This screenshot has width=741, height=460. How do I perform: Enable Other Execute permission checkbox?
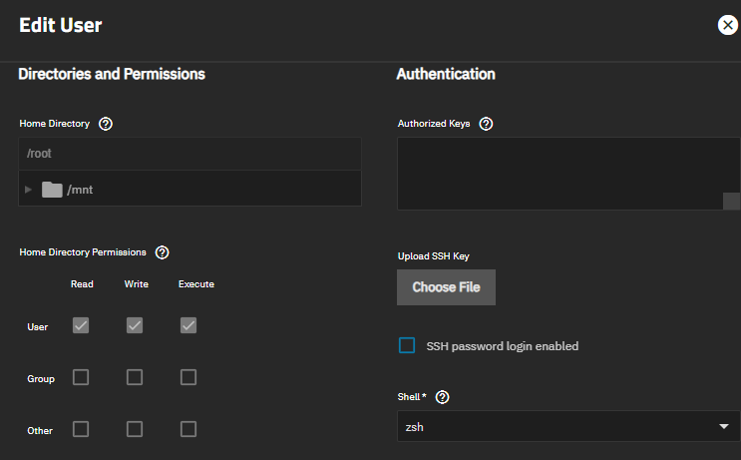coord(188,429)
